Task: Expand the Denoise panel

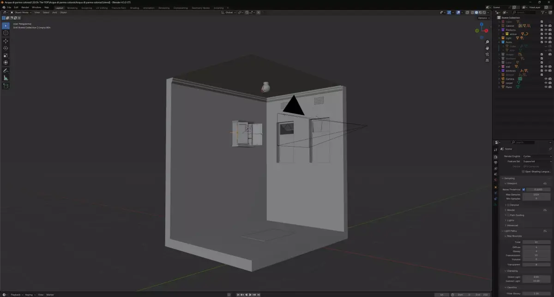Action: click(506, 205)
